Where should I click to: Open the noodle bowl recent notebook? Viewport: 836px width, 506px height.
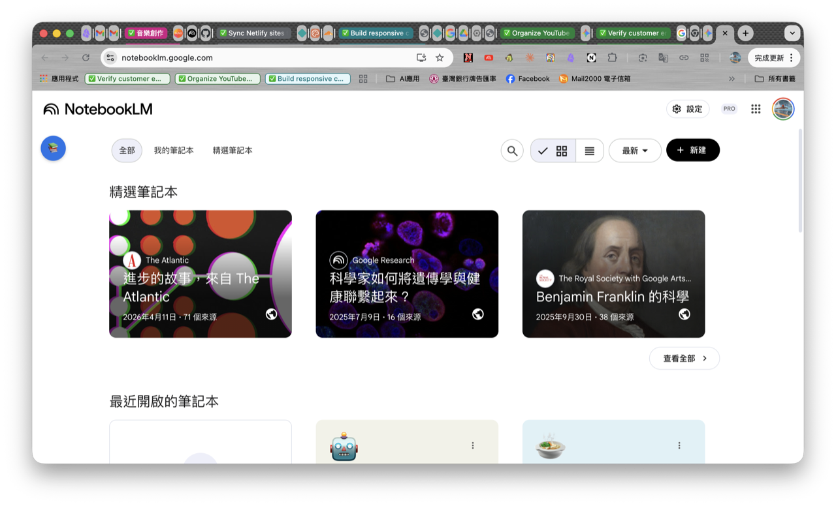click(613, 442)
